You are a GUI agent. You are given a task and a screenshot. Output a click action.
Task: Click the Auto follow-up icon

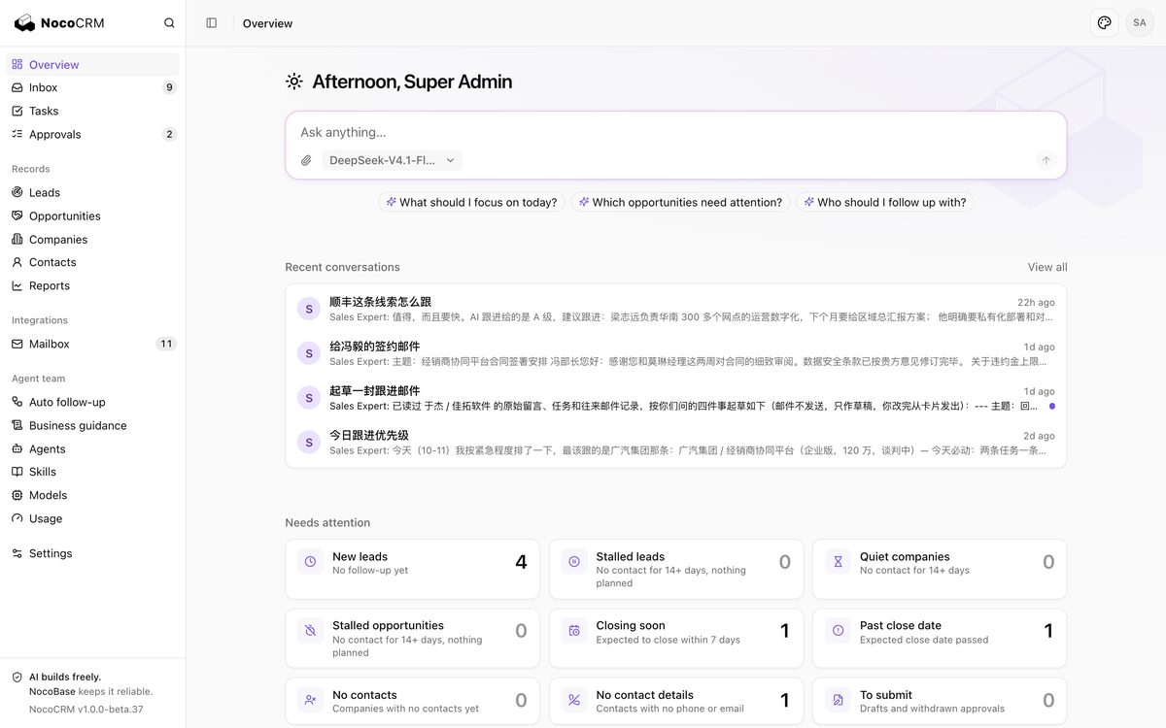point(17,402)
